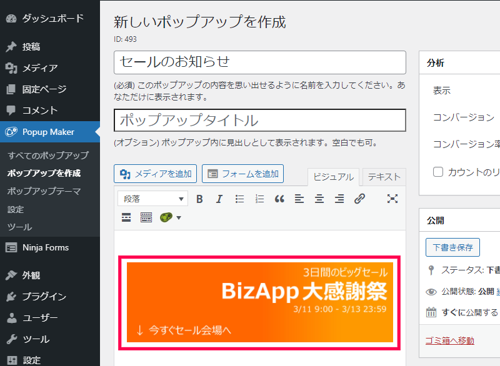Open Ninja Forms in the sidebar
Image resolution: width=500 pixels, height=366 pixels.
50,247
